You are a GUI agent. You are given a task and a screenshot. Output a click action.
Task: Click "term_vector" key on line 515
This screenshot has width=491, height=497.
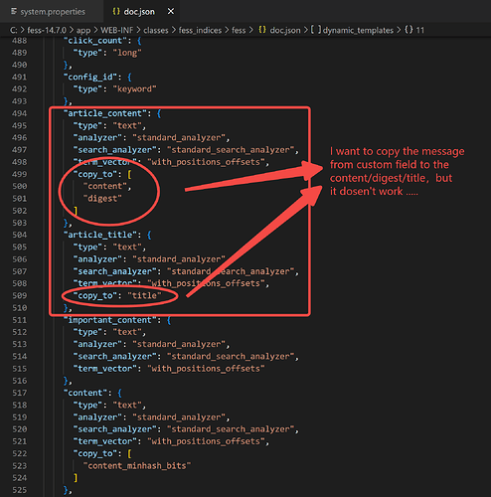[x=105, y=369]
